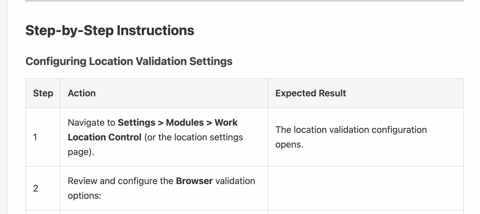The image size is (480, 214).
Task: Click the horizontal divider line above the heading
Action: [244, 1]
